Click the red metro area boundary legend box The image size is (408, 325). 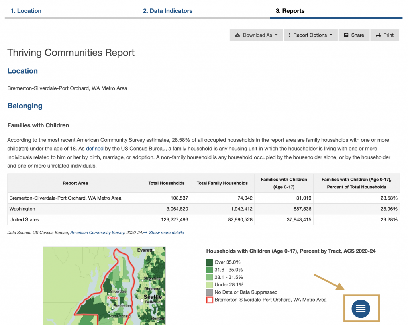tap(210, 300)
